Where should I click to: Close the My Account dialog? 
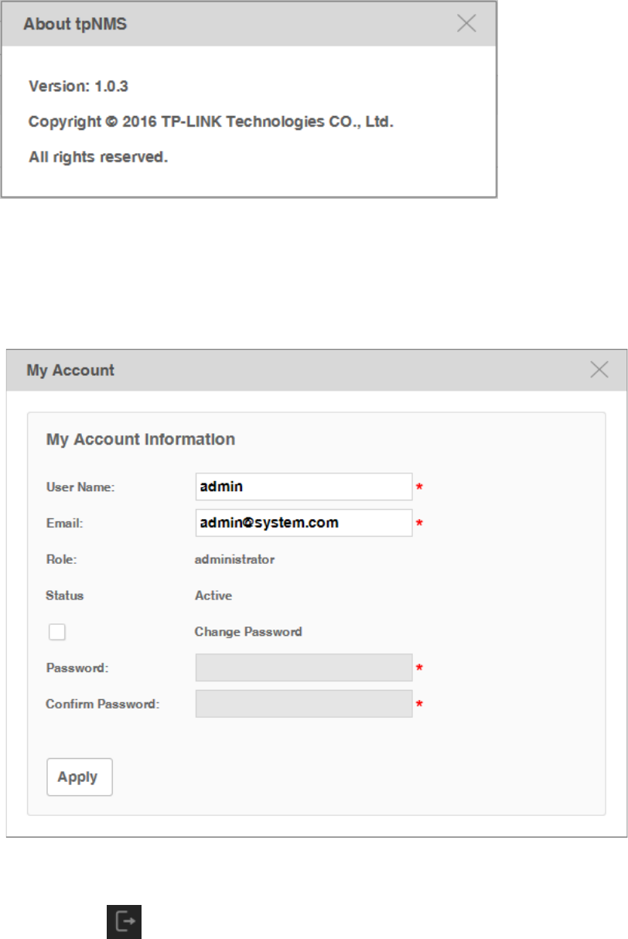(599, 370)
